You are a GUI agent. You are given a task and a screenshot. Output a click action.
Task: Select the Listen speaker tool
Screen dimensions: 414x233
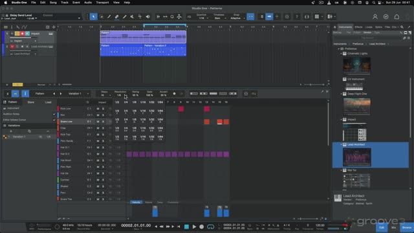click(x=148, y=17)
